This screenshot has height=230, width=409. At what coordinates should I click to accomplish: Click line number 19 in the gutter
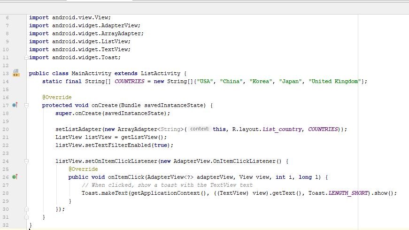click(x=6, y=121)
